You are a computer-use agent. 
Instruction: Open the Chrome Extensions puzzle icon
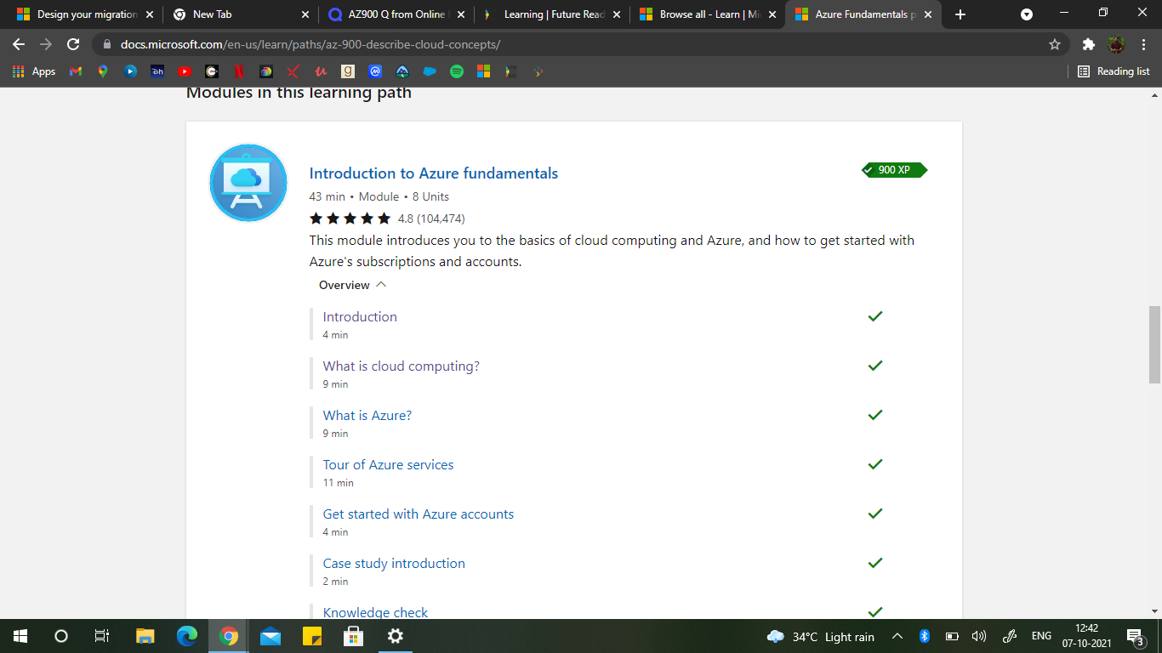pos(1088,44)
